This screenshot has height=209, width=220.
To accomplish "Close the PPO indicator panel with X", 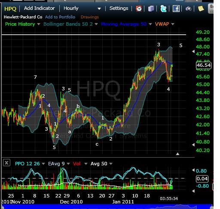I will (x=6, y=163).
